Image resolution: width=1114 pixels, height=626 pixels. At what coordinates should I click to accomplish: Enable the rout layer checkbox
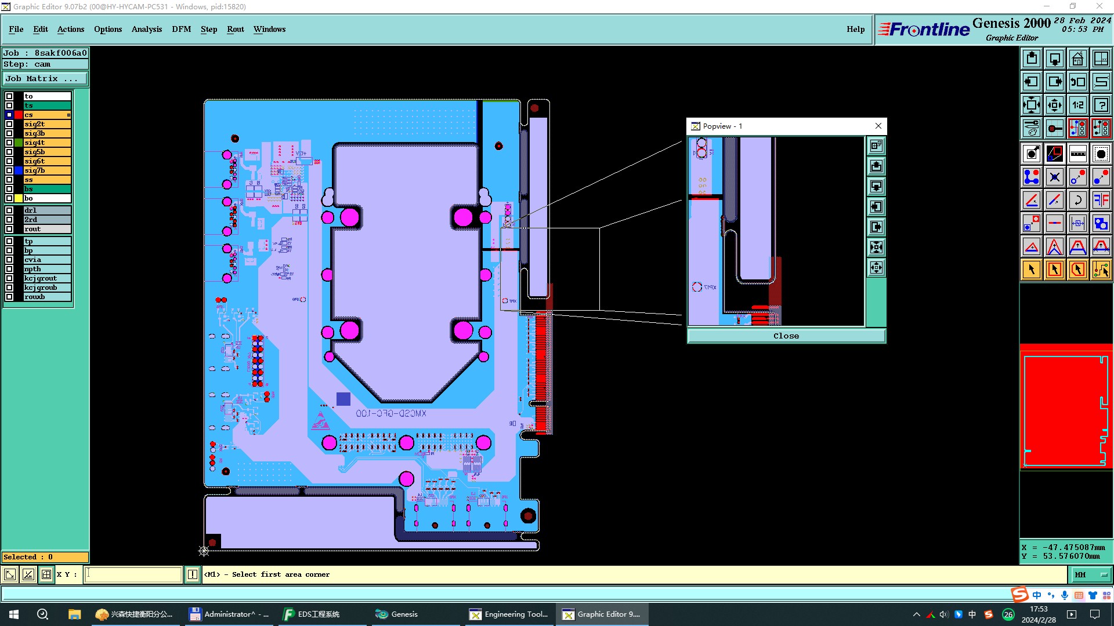(x=9, y=229)
